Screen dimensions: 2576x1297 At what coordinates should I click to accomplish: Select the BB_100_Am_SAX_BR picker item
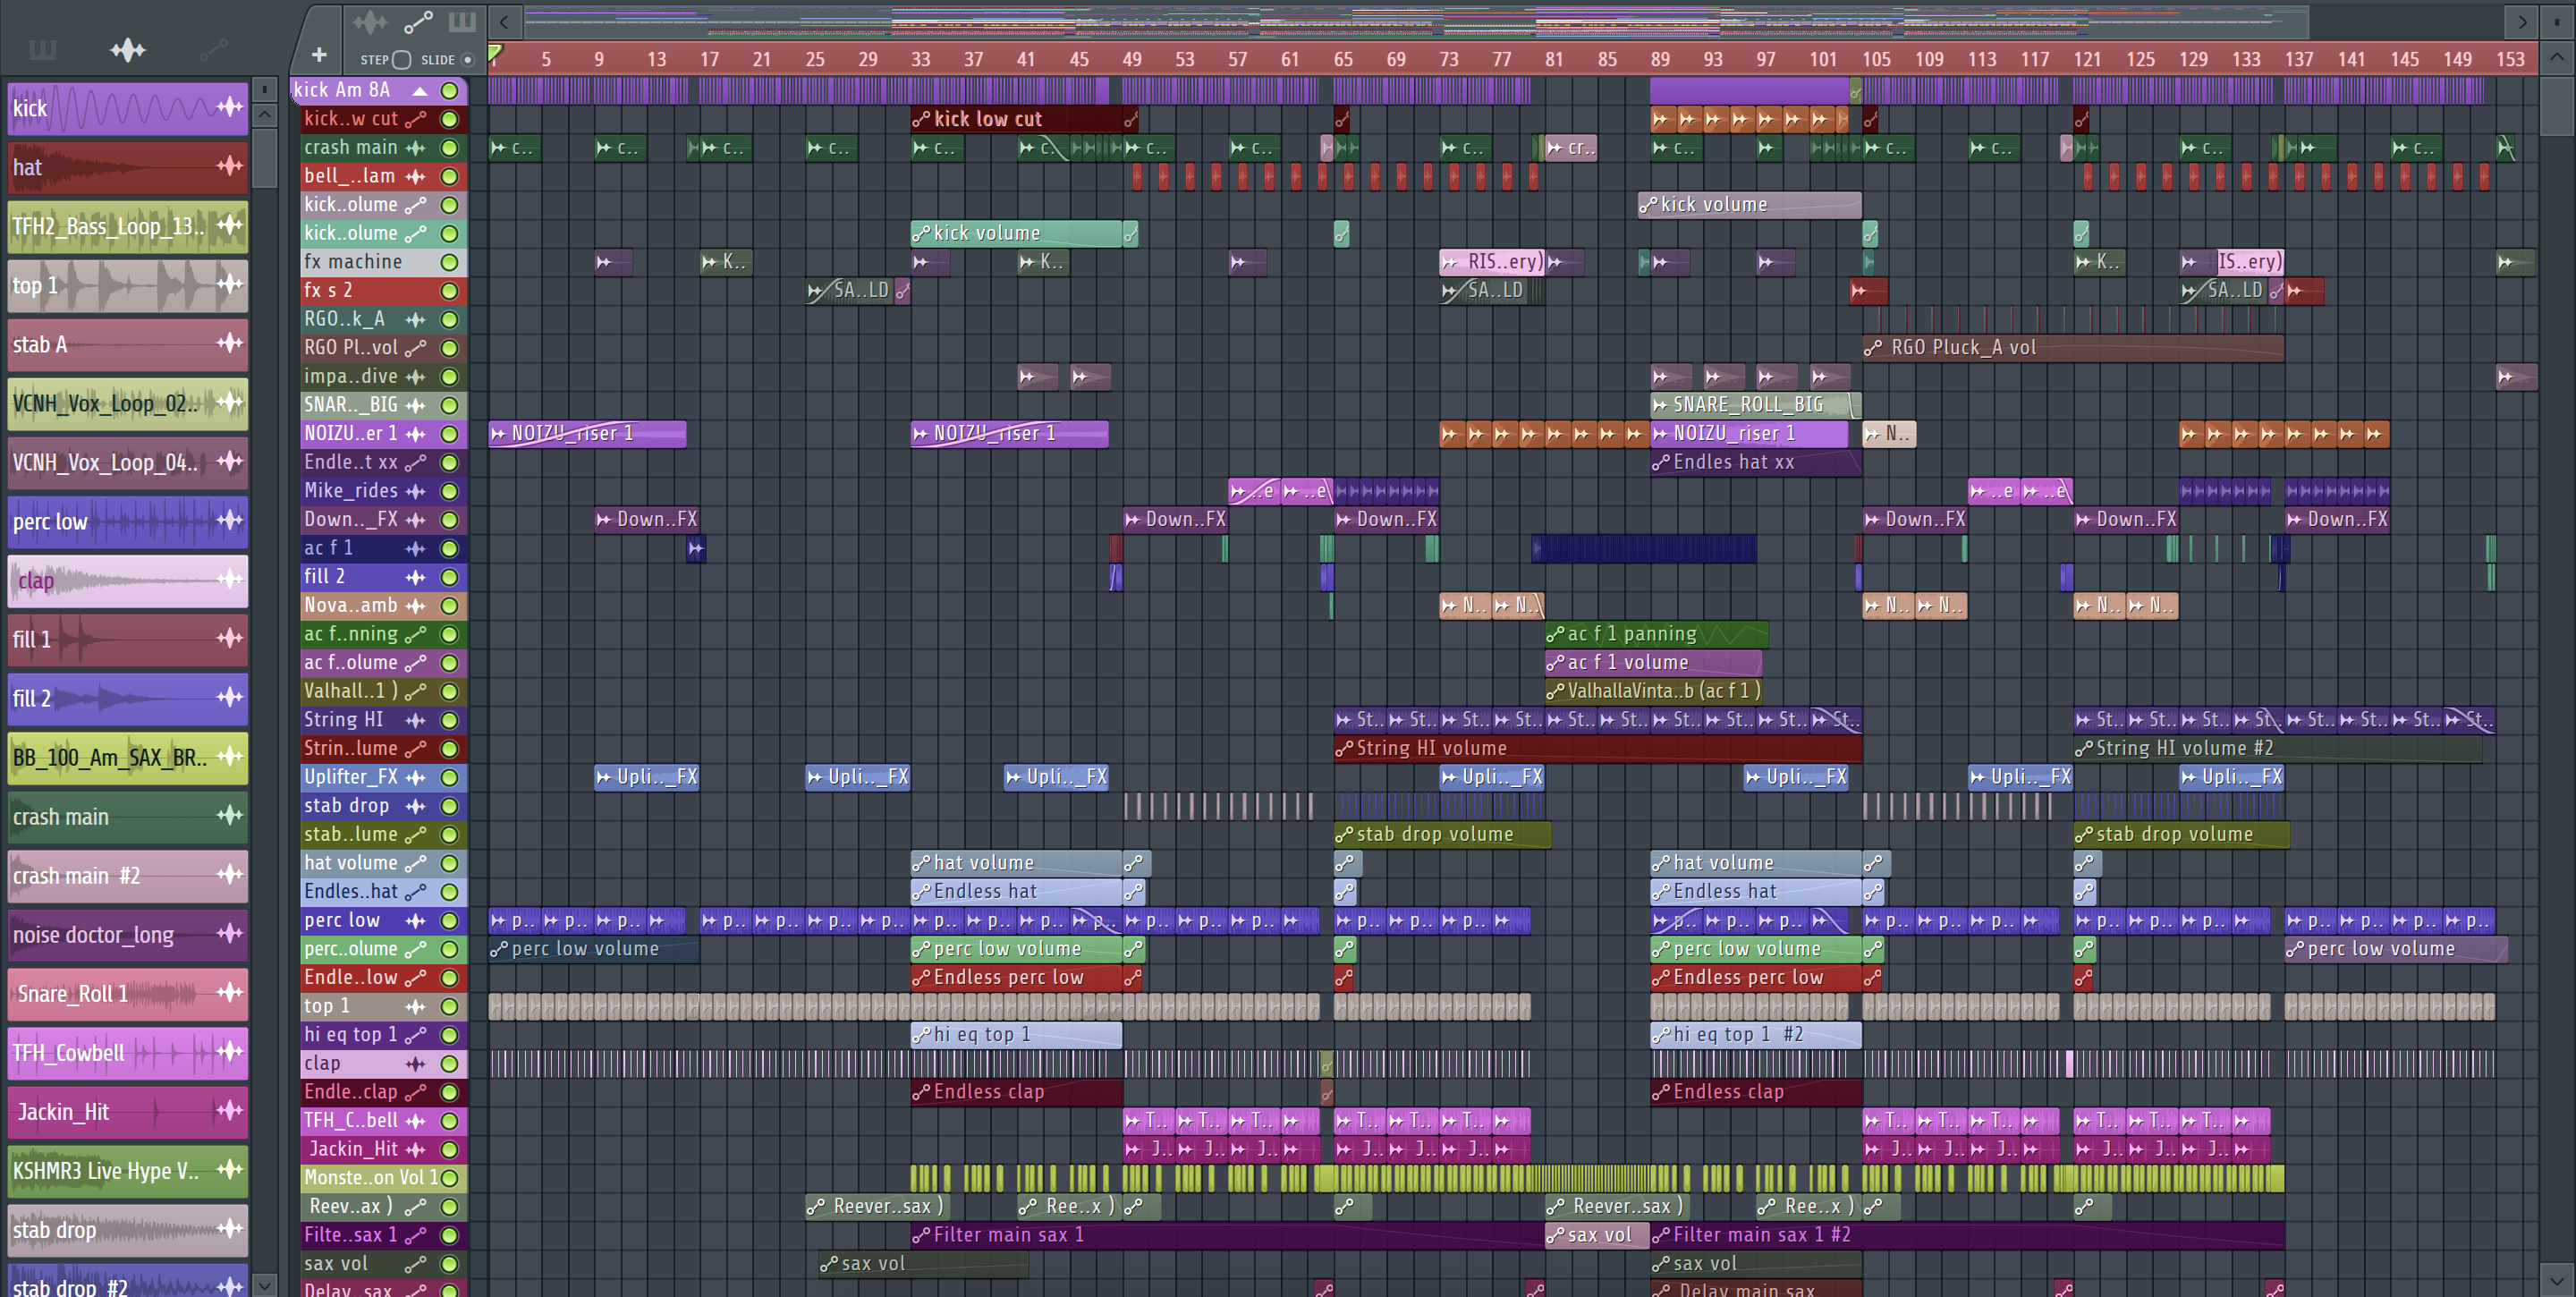click(128, 758)
